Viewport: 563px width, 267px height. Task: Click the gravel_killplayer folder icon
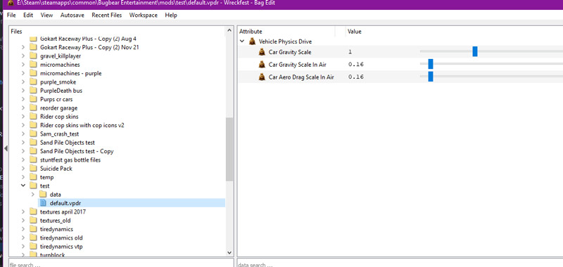pos(33,56)
